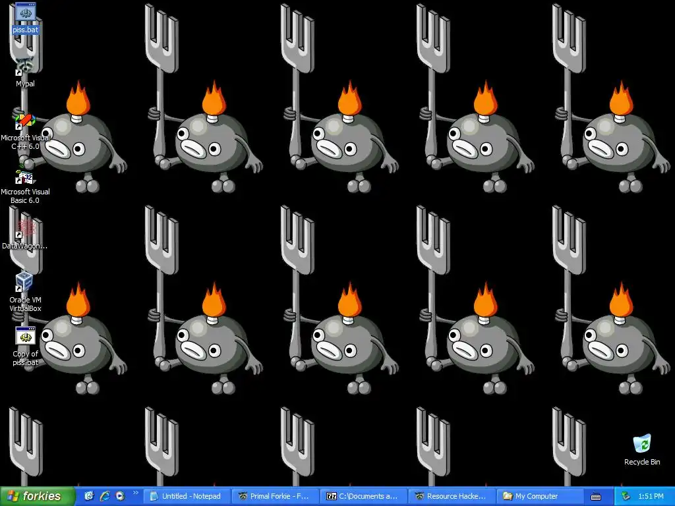Select the piss.bat desktop icon

tap(26, 18)
